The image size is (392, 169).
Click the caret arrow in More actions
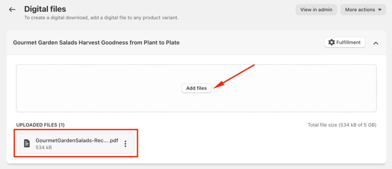click(379, 10)
